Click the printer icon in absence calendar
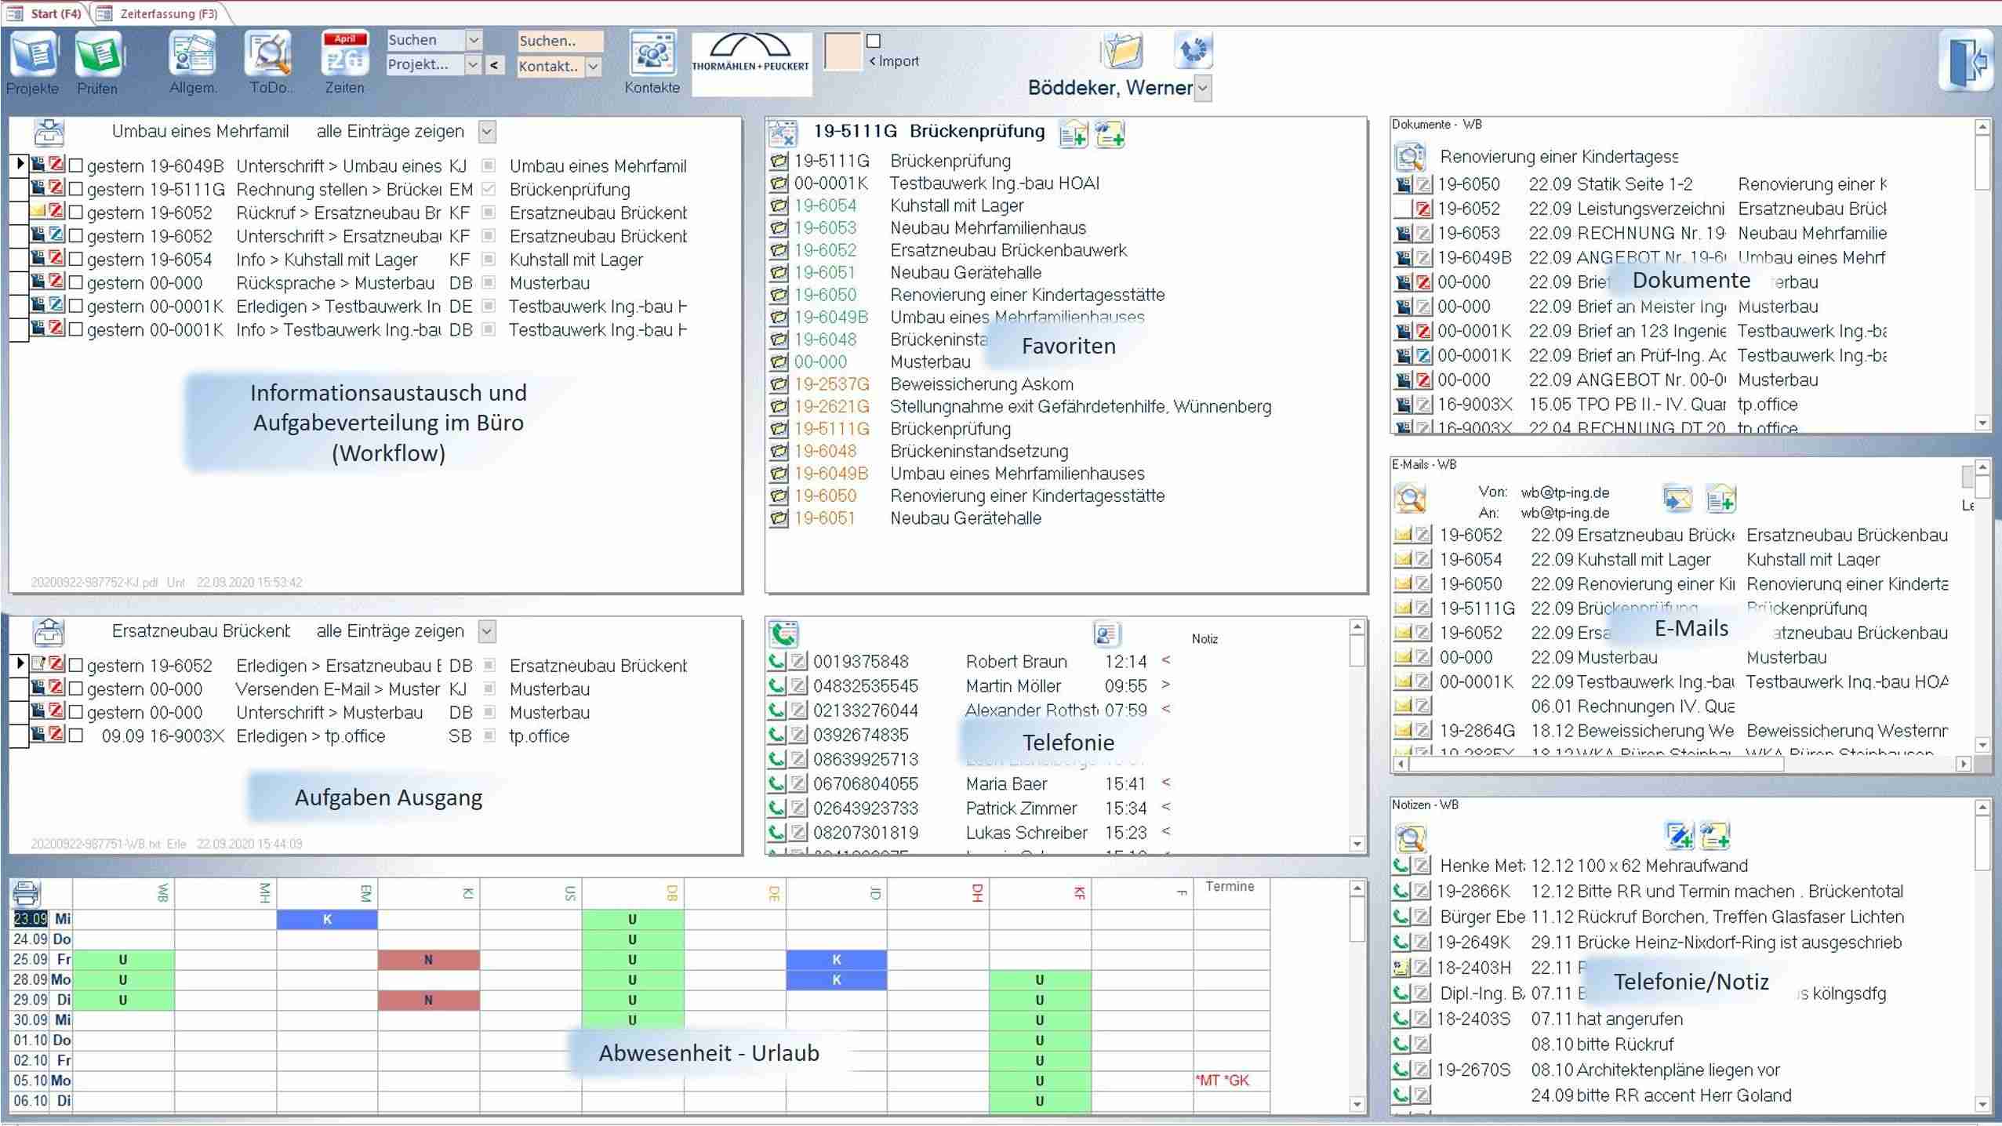Viewport: 2002px width, 1126px height. coord(27,893)
